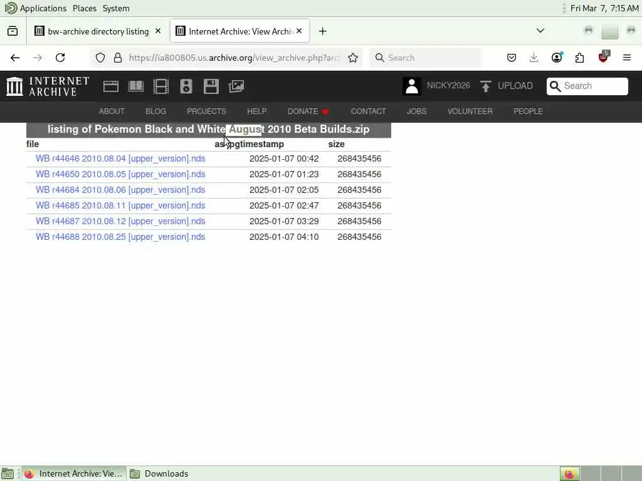Open the Internet Archive home logo

tap(48, 86)
